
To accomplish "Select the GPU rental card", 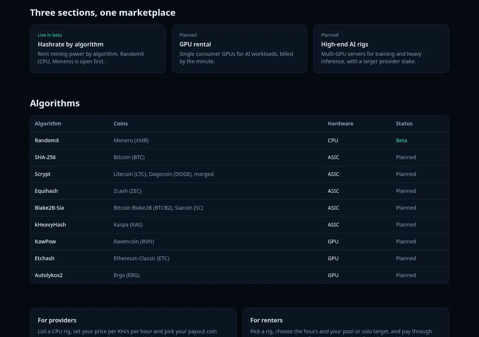I will [239, 49].
